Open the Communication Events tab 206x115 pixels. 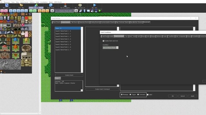point(108,22)
